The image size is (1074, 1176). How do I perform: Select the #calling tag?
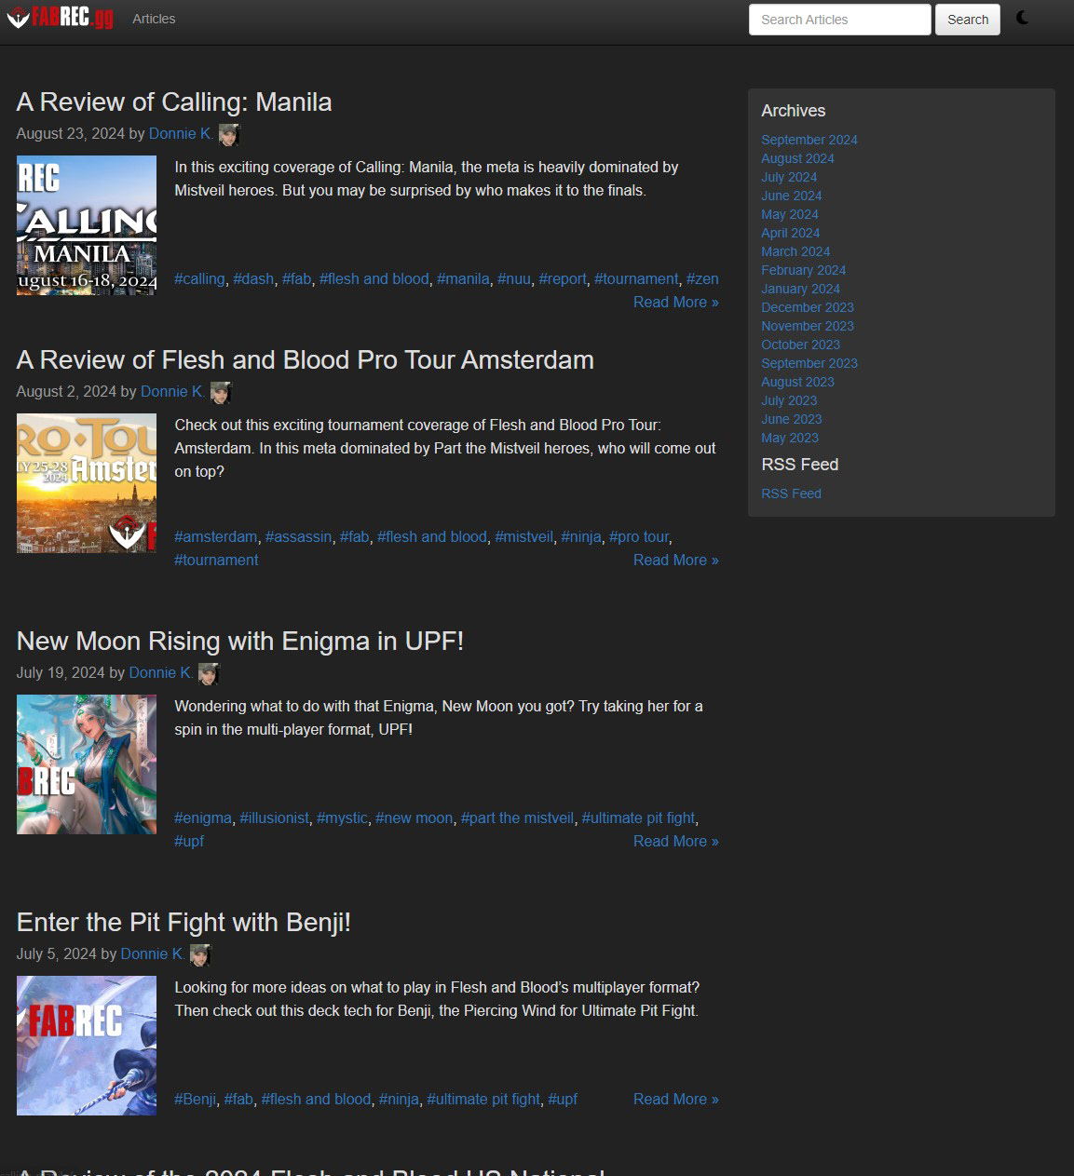(x=199, y=278)
